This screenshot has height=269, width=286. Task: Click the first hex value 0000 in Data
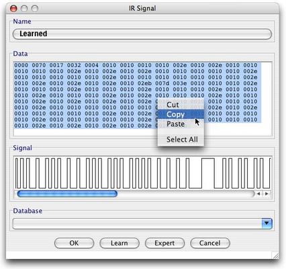coord(21,65)
